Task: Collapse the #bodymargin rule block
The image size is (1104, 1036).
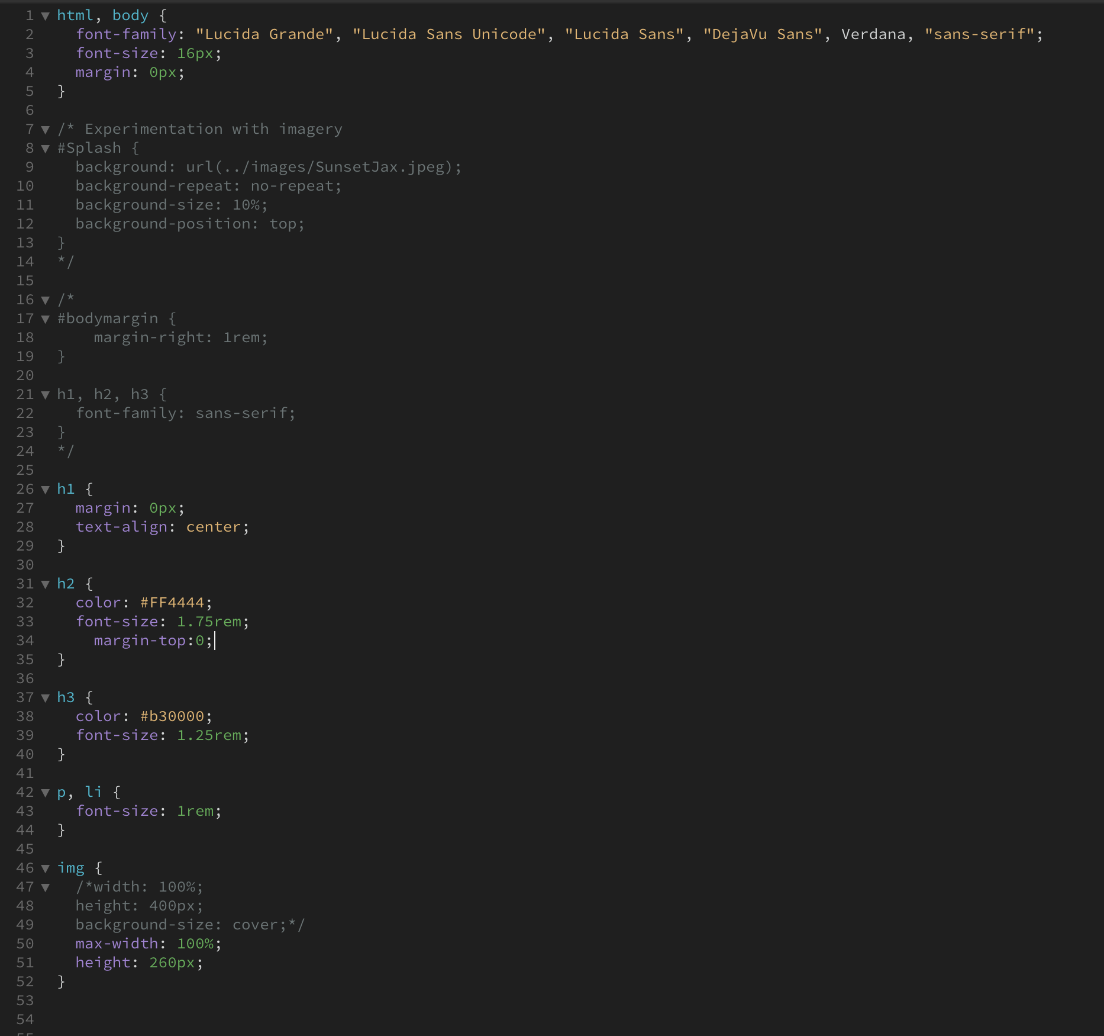Action: coord(46,318)
